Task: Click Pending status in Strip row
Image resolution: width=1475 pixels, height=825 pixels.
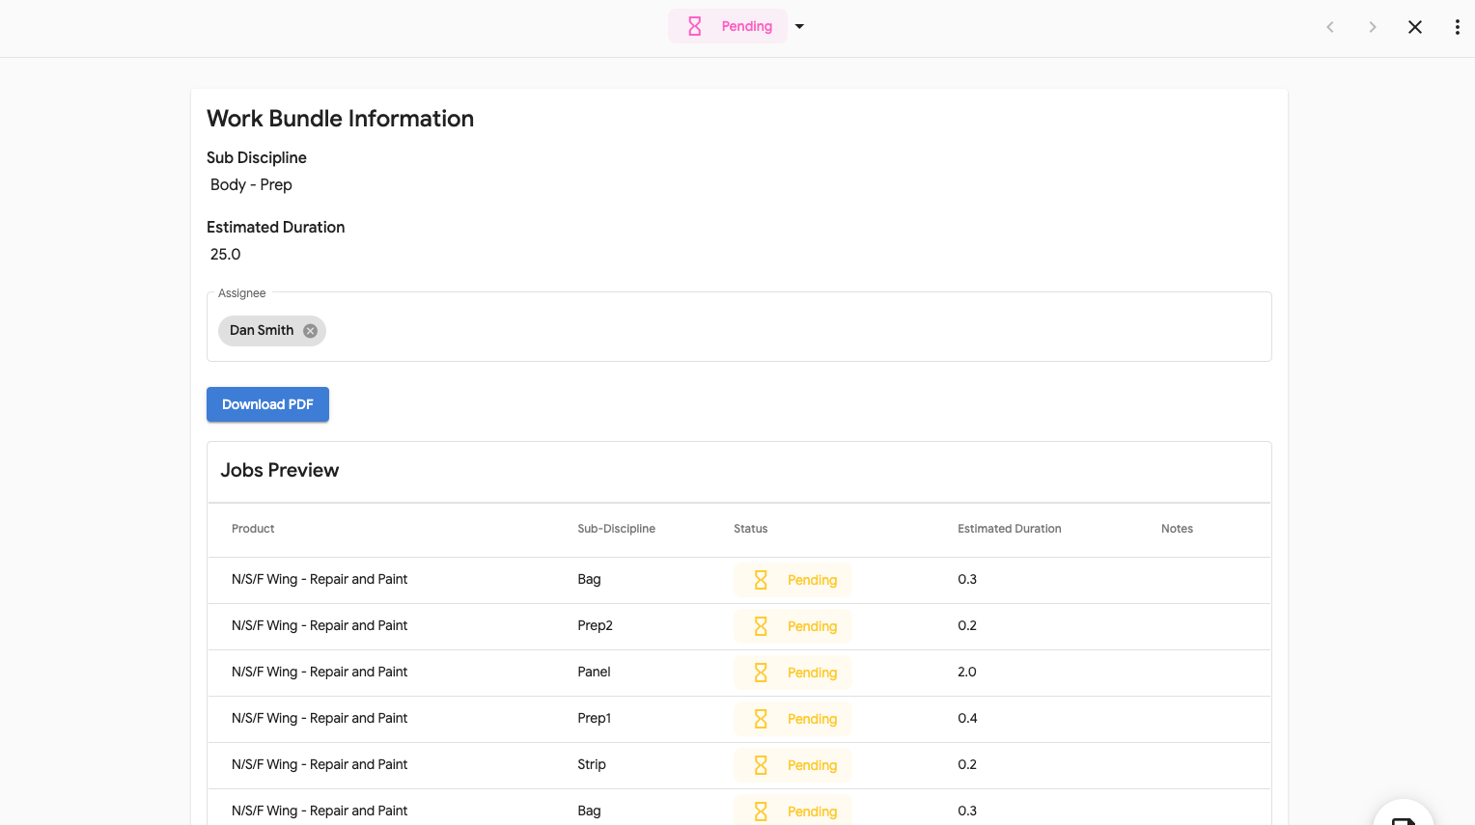Action: (793, 765)
